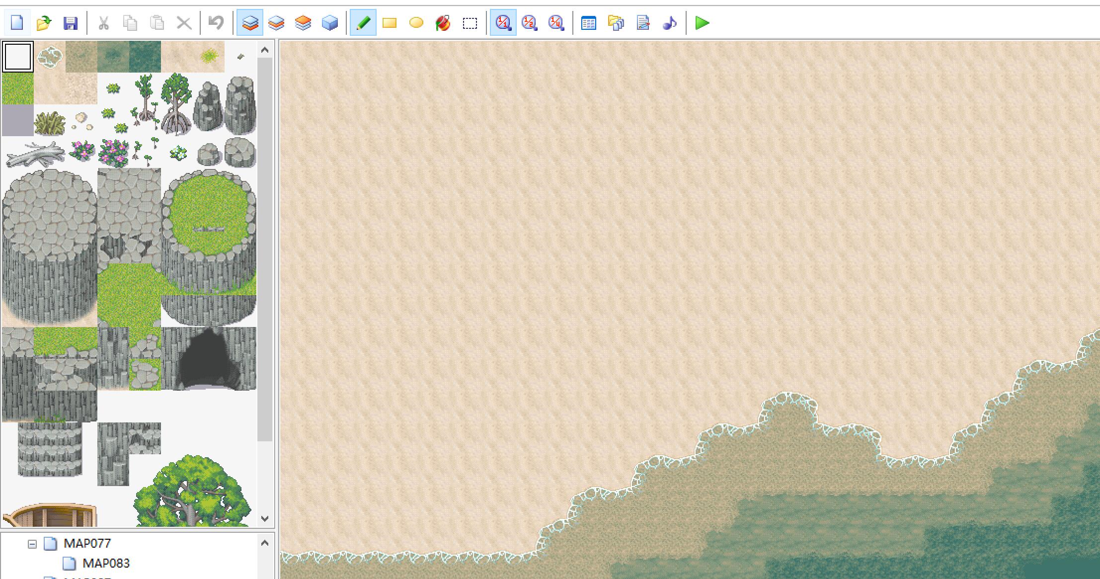Select the Rectangle drawing tool
This screenshot has width=1100, height=579.
(390, 23)
